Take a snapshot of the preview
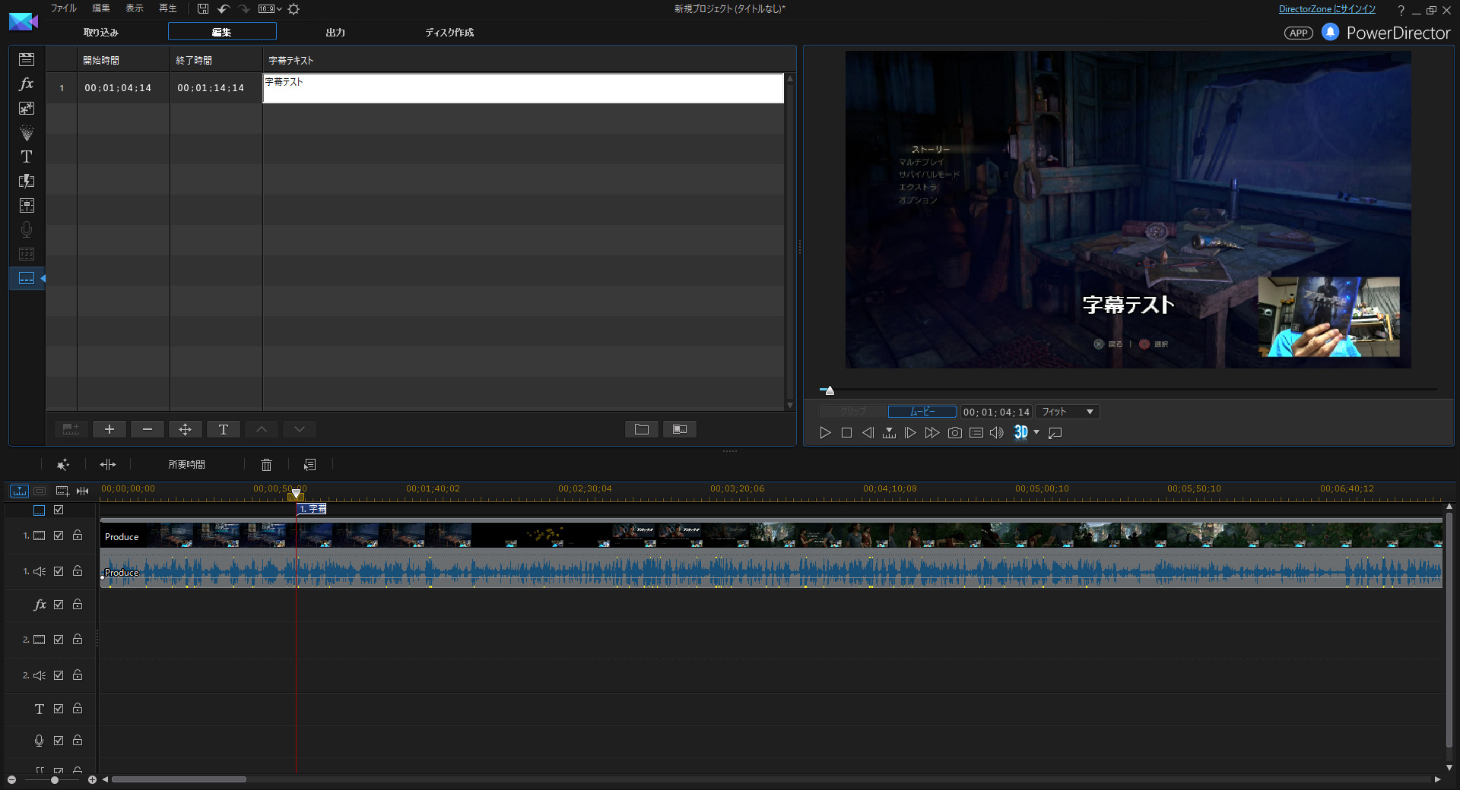The image size is (1460, 790). click(955, 433)
